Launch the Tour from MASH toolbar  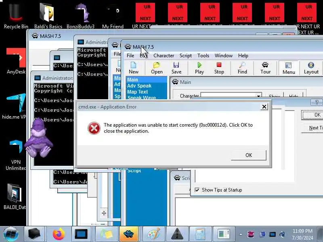click(265, 68)
